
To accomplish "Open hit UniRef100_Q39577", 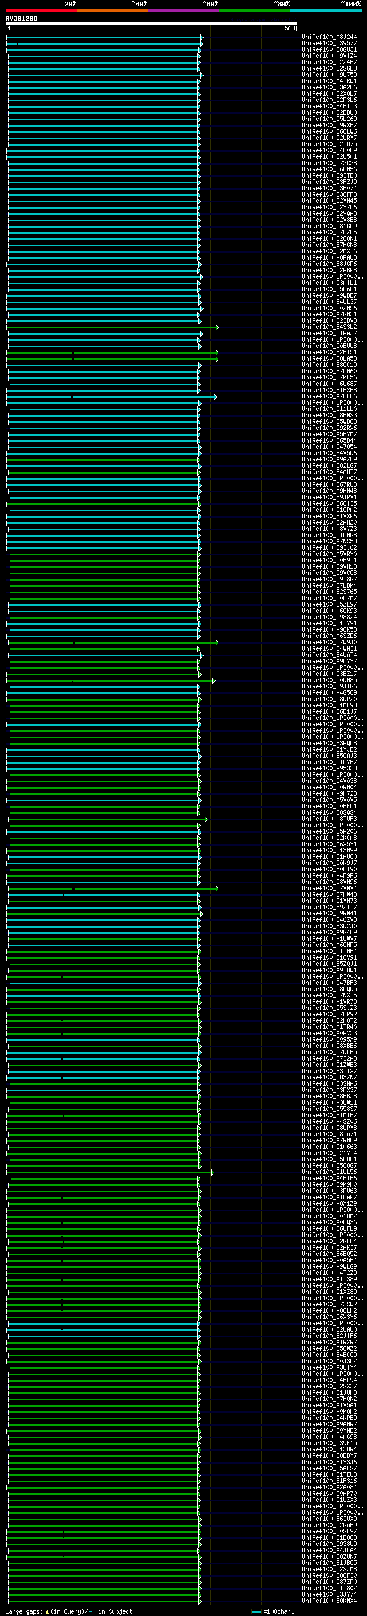I will point(329,44).
